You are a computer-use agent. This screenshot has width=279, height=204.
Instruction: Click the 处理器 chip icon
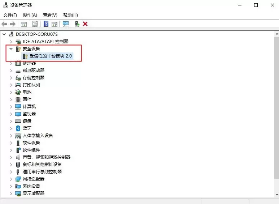[x=18, y=63]
